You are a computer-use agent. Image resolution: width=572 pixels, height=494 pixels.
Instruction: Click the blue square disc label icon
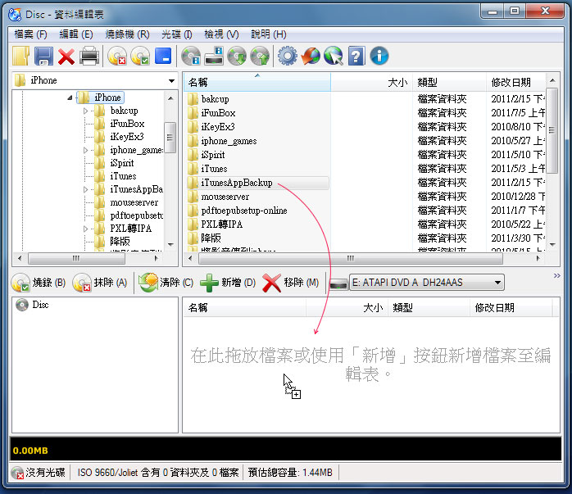pyautogui.click(x=163, y=56)
